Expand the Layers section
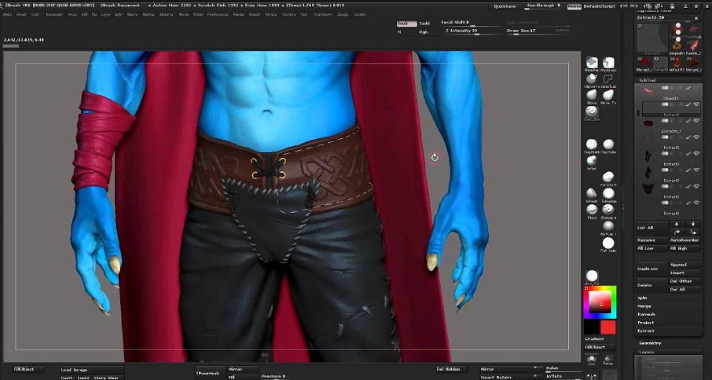712x380 pixels. (646, 353)
